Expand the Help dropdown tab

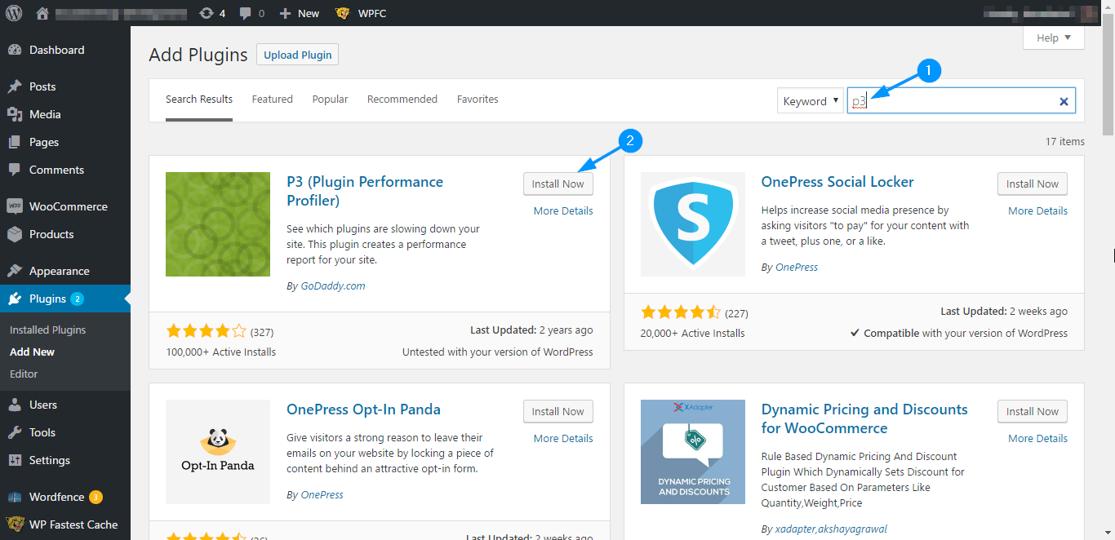[1054, 38]
